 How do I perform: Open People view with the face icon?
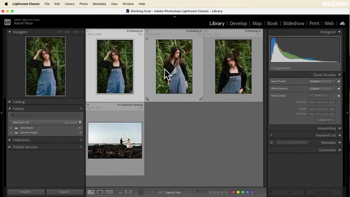[x=128, y=192]
